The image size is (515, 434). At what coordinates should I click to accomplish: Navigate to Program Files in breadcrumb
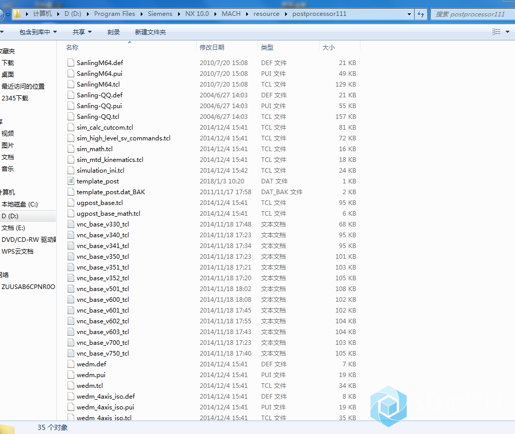point(114,14)
